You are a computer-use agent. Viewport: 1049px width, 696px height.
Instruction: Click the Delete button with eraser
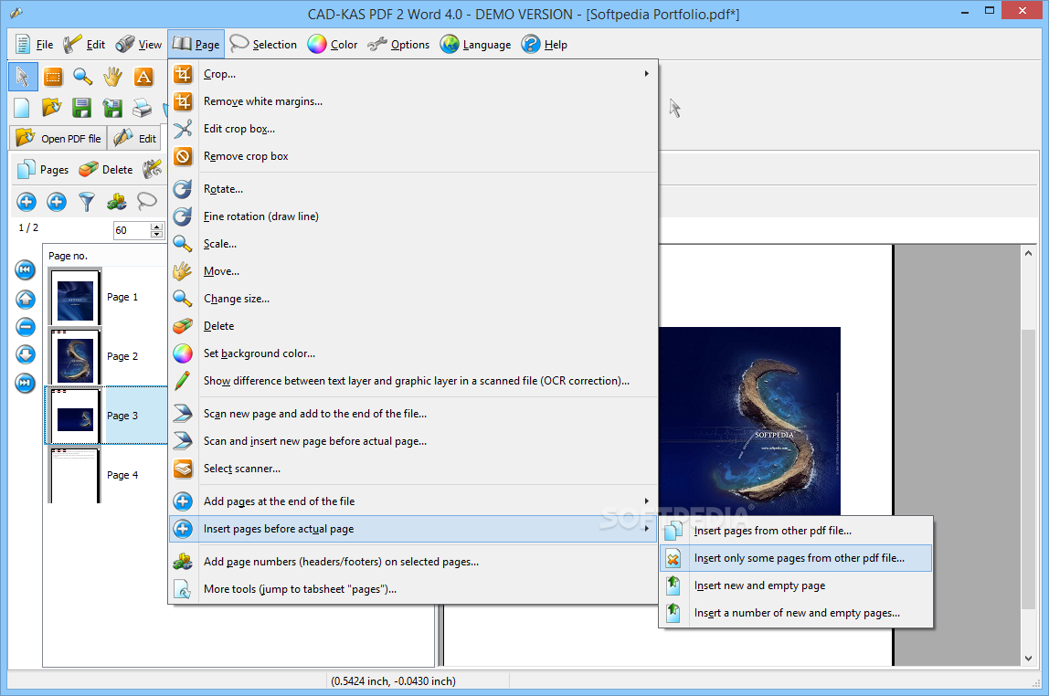tap(106, 170)
